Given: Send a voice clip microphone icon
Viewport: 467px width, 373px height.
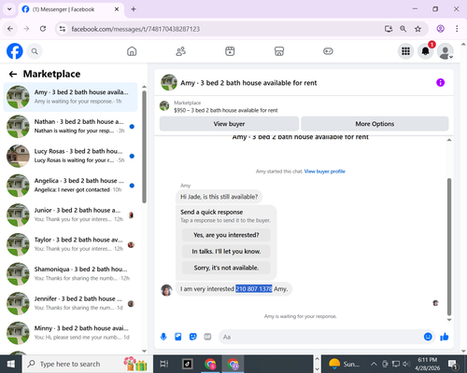Looking at the screenshot, I should point(163,337).
